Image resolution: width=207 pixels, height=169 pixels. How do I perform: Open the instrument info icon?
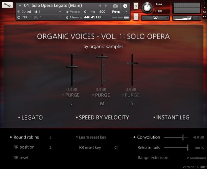[x=125, y=6]
